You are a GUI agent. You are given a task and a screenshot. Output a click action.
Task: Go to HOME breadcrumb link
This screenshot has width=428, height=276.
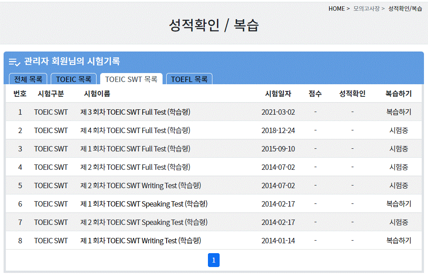point(336,9)
